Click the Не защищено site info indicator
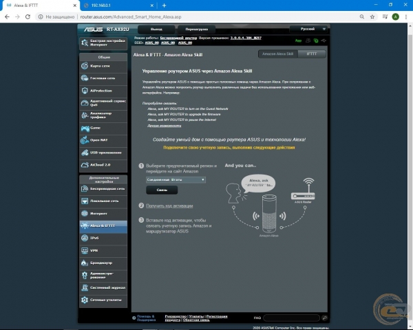 [x=56, y=16]
